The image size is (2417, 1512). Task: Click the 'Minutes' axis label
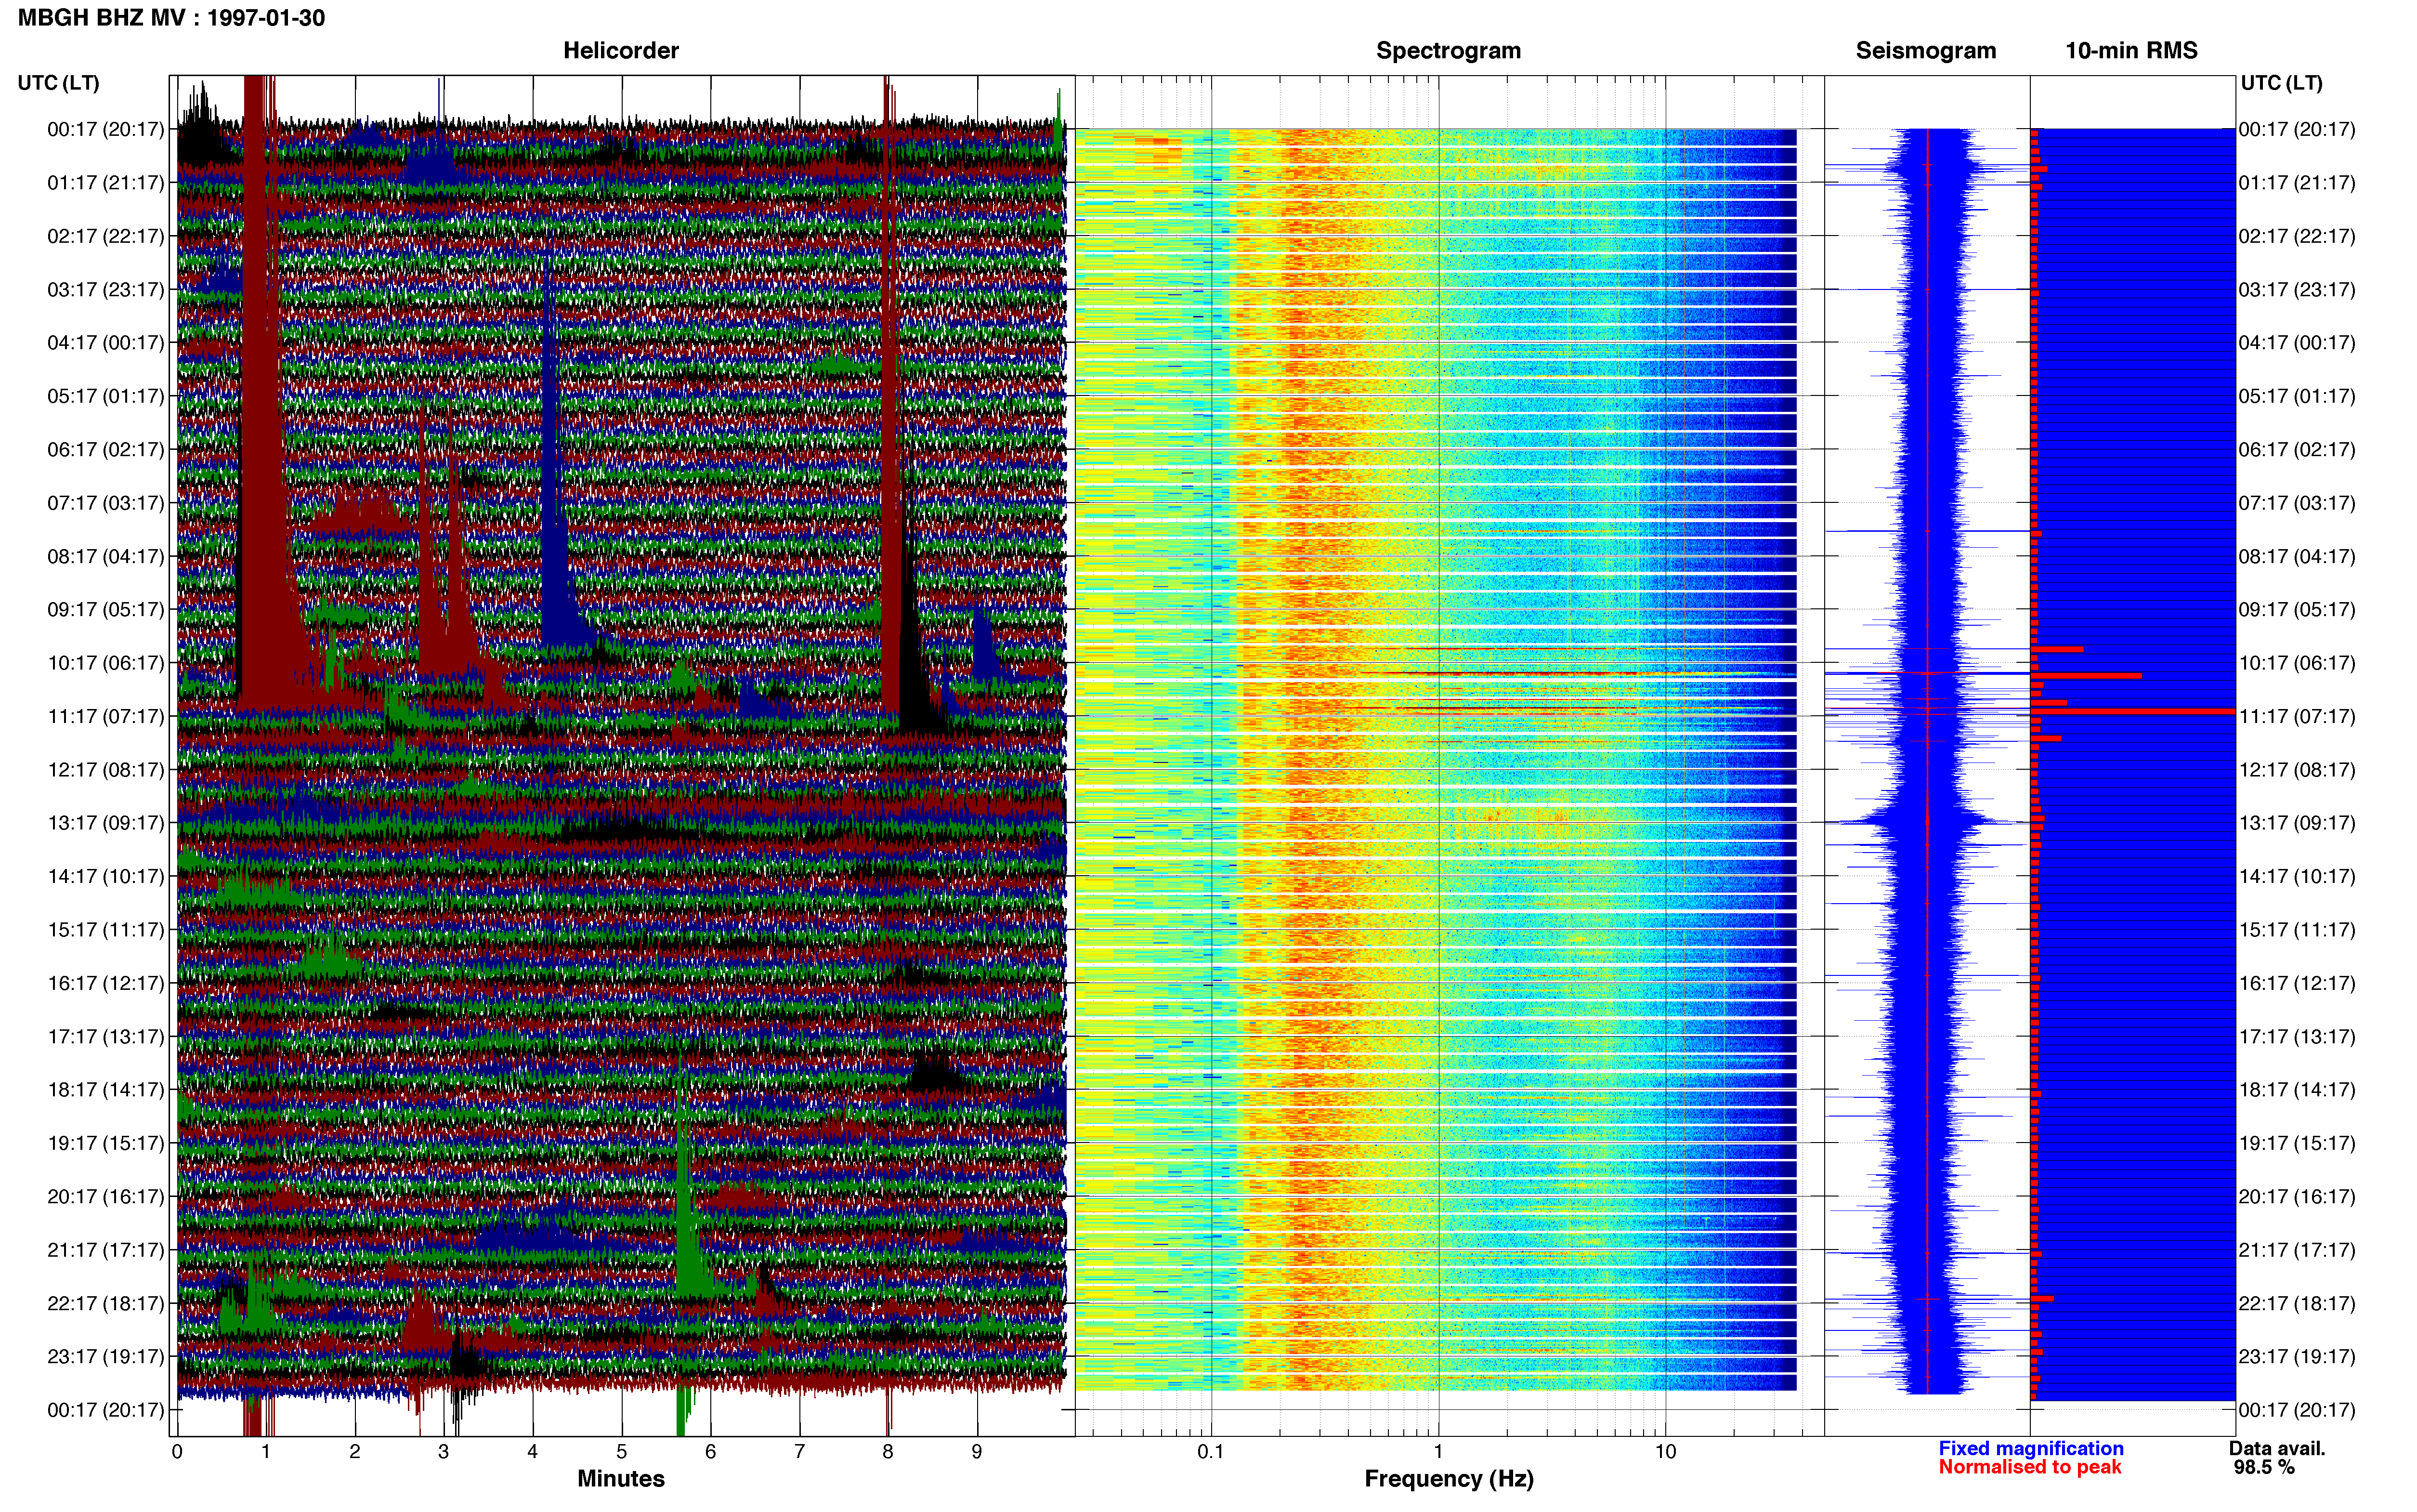[621, 1478]
